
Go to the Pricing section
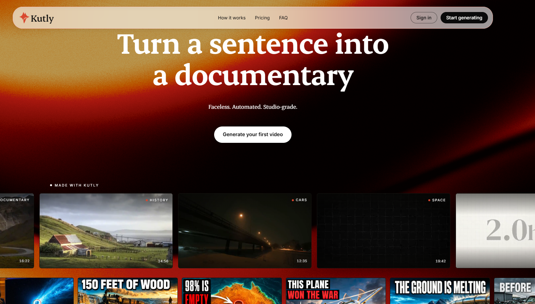[262, 18]
